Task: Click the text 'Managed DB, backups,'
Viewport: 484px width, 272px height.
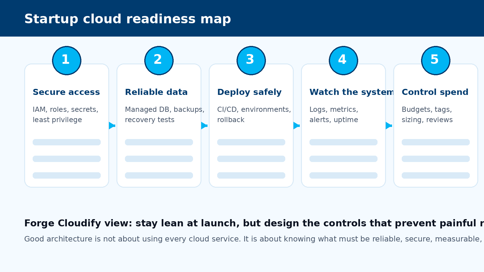Action: click(165, 109)
